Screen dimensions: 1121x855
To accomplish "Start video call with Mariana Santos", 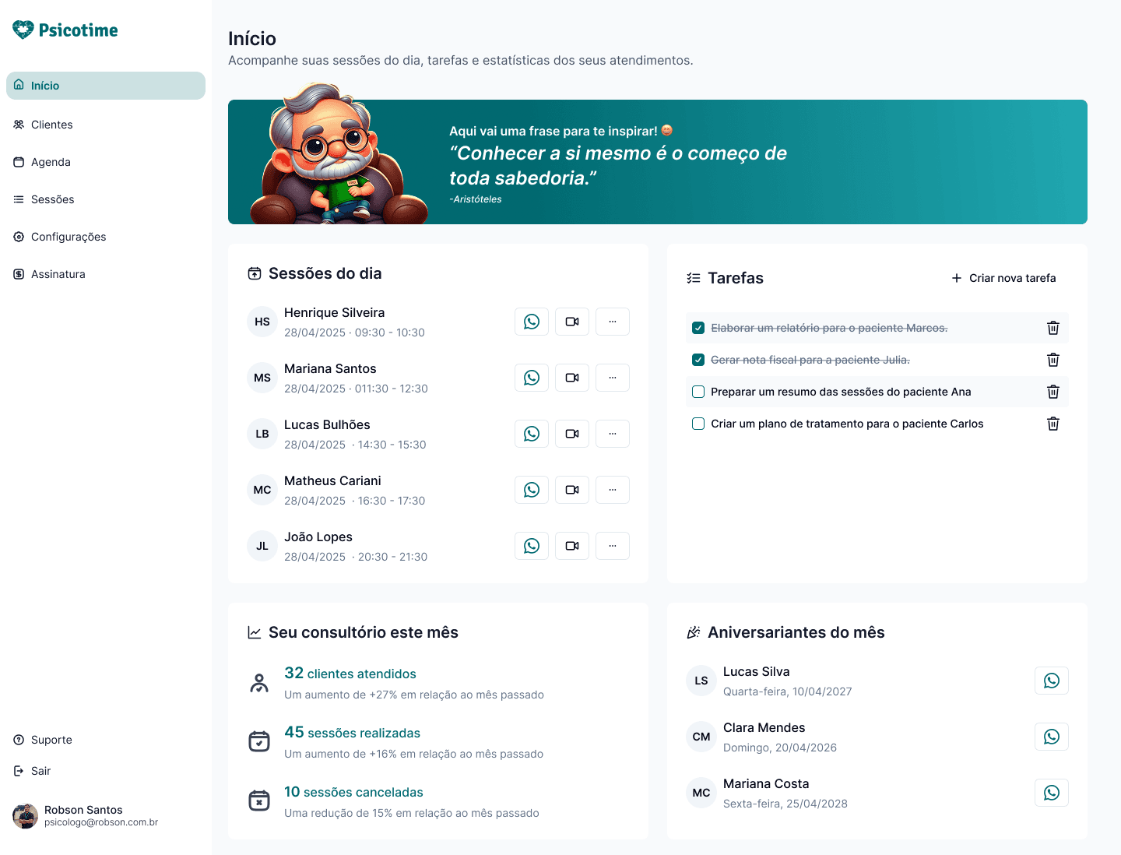I will [572, 378].
